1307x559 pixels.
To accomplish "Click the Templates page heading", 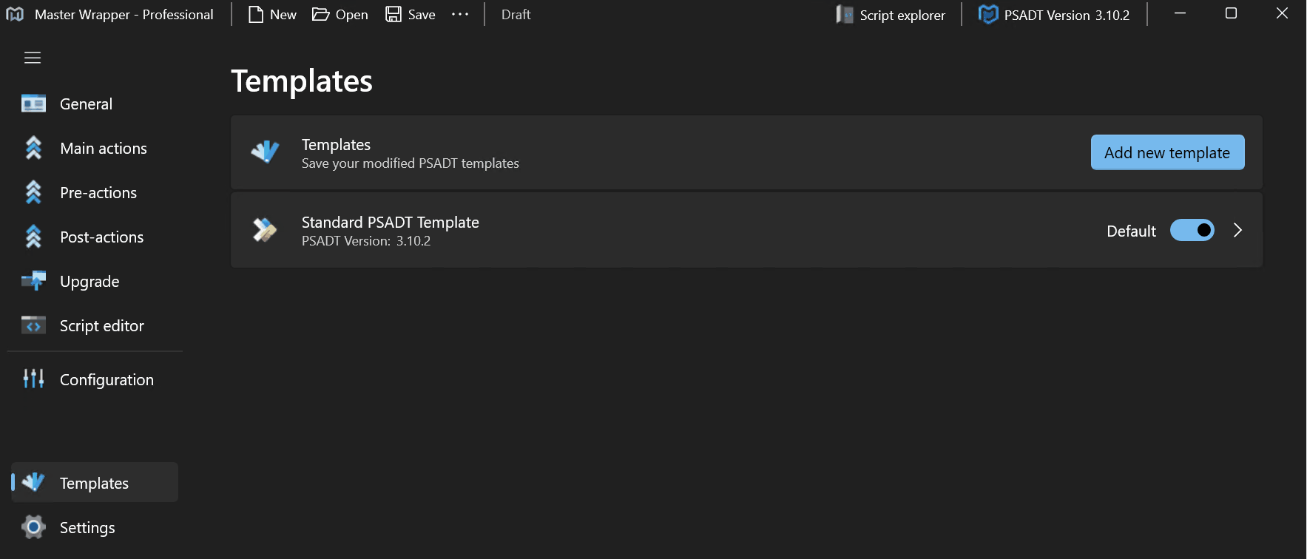I will pos(302,81).
